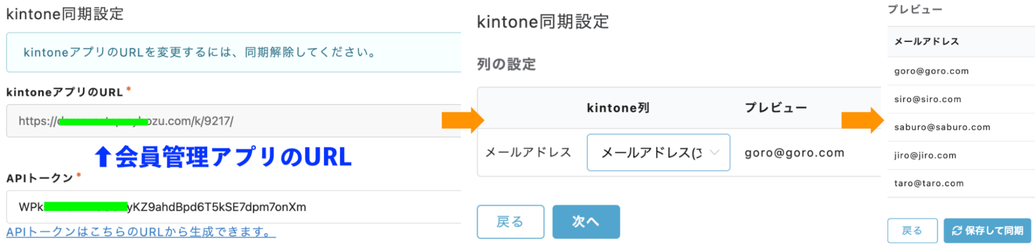Select the saburo@saburo.com preview row
This screenshot has width=1035, height=247.
tap(961, 127)
